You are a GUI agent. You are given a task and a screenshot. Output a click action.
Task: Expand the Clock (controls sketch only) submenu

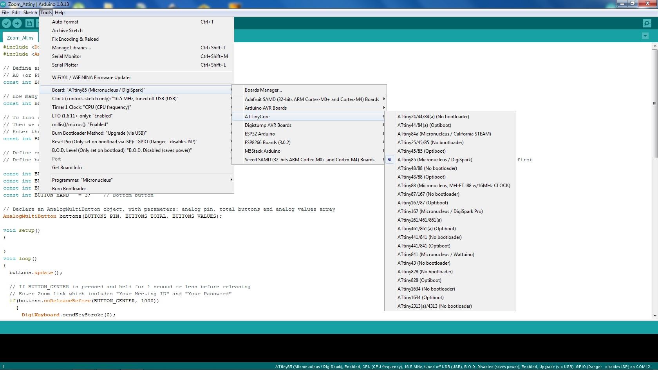point(137,99)
